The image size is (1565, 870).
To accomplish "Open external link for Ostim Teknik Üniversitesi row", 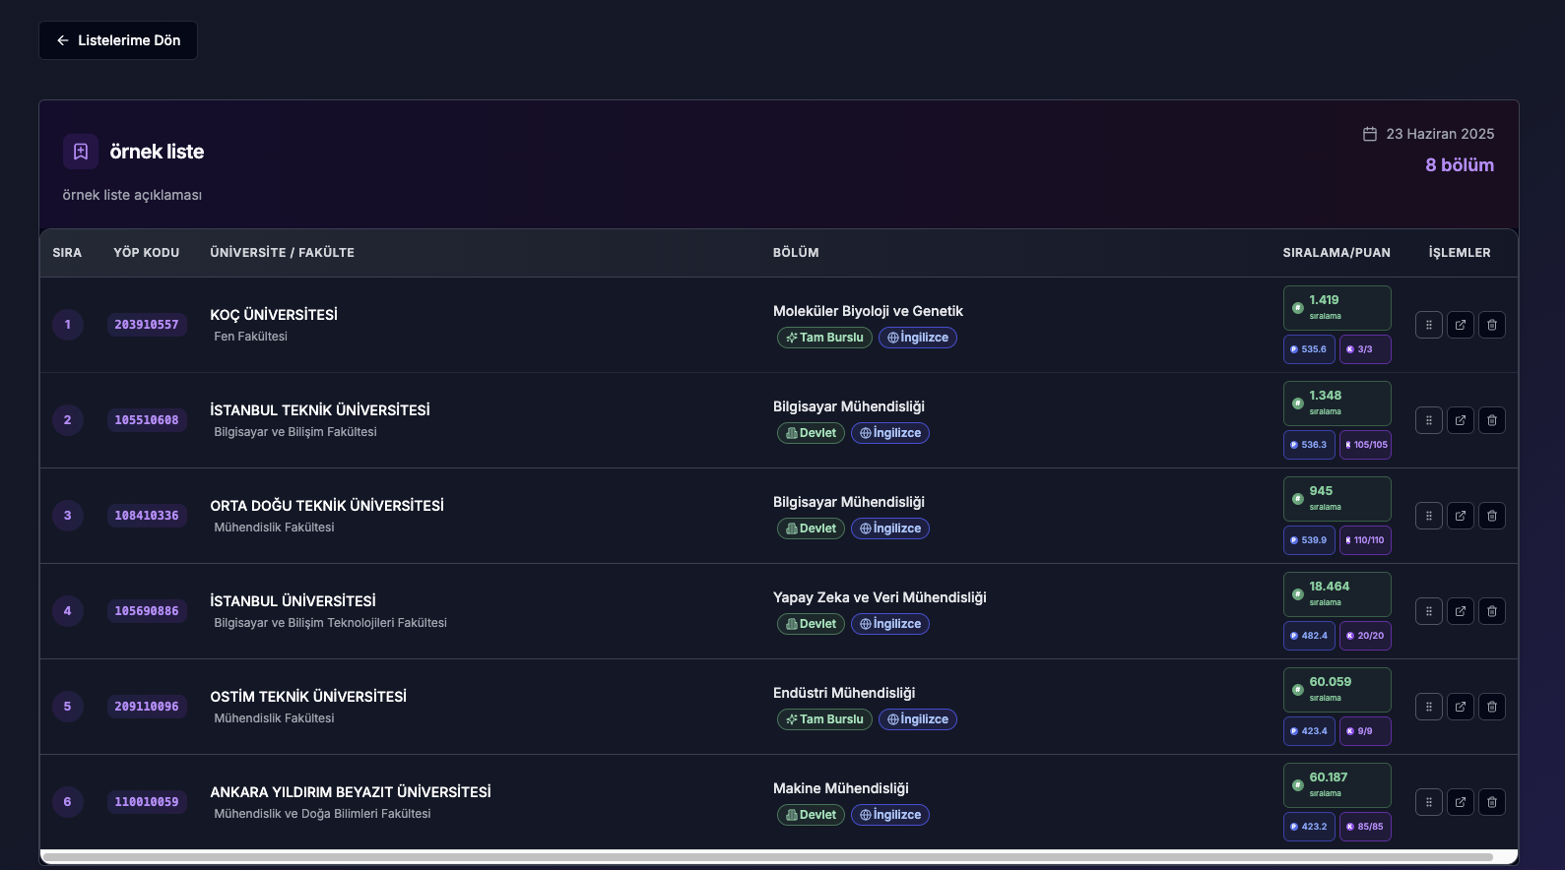I will 1461,707.
